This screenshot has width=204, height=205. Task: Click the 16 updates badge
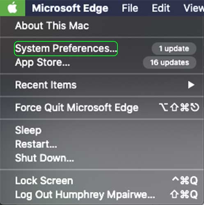[x=170, y=62]
